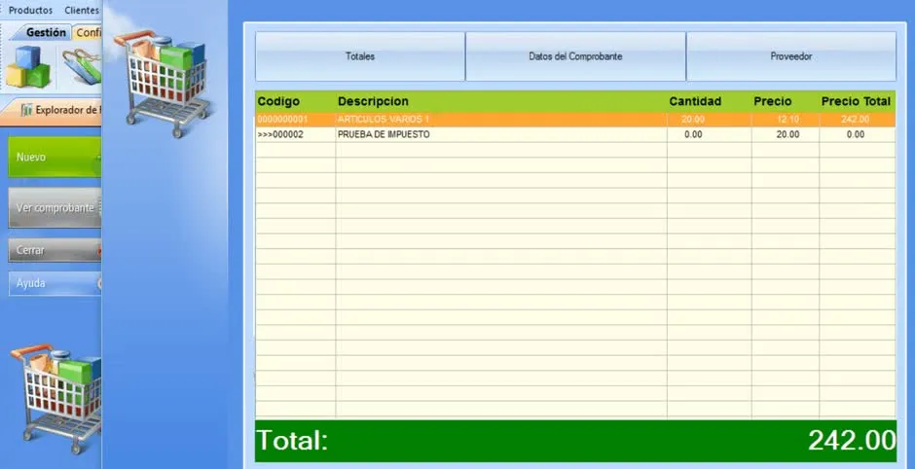Click the colored cubes products icon
The image size is (915, 469).
[x=28, y=66]
